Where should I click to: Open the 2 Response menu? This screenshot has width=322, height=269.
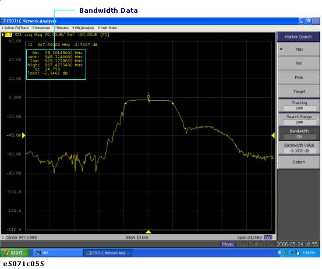(x=41, y=28)
